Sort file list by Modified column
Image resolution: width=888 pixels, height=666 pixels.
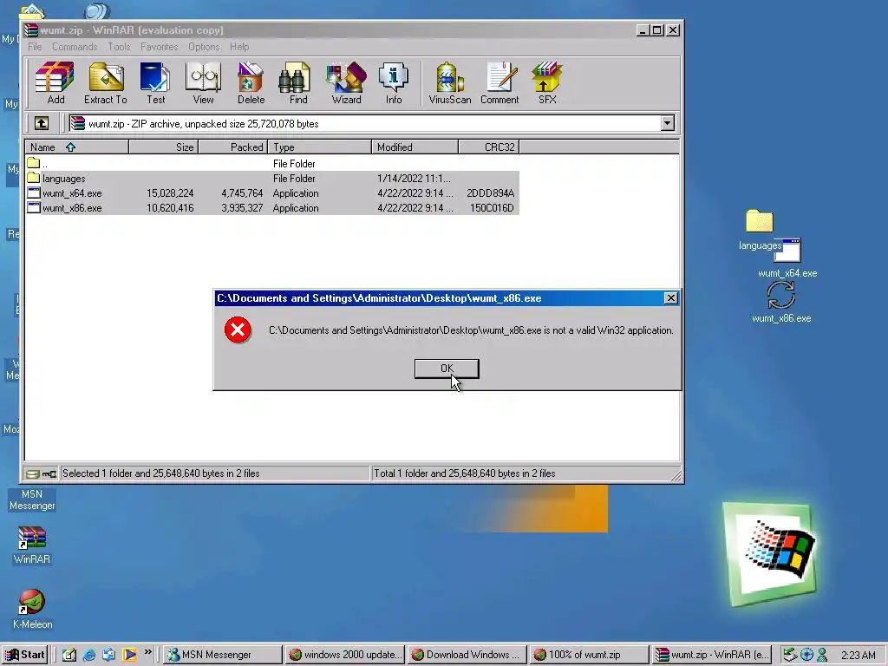pos(415,147)
